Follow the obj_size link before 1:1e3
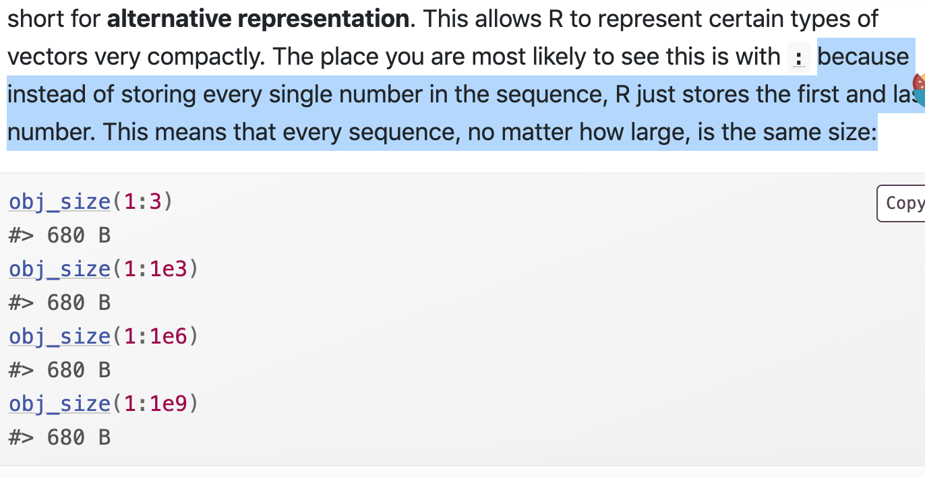The image size is (925, 477). point(59,269)
